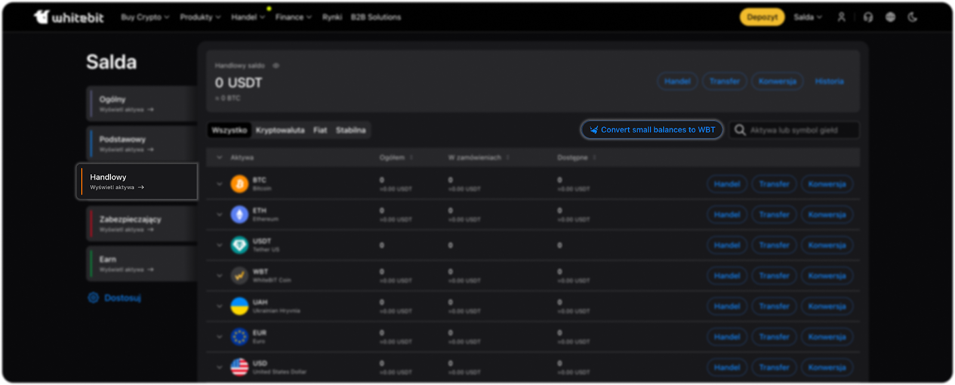Select the Fiat filter tab
The height and width of the screenshot is (385, 955).
coord(320,130)
